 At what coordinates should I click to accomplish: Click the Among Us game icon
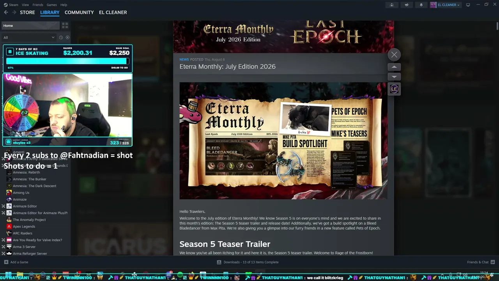coord(9,193)
